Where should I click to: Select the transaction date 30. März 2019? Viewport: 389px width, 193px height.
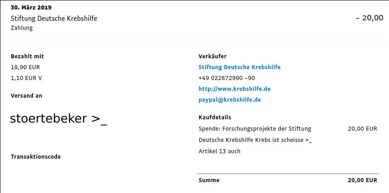click(x=31, y=7)
